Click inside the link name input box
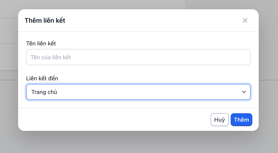Screen dimensions: 278x153 click(x=138, y=57)
